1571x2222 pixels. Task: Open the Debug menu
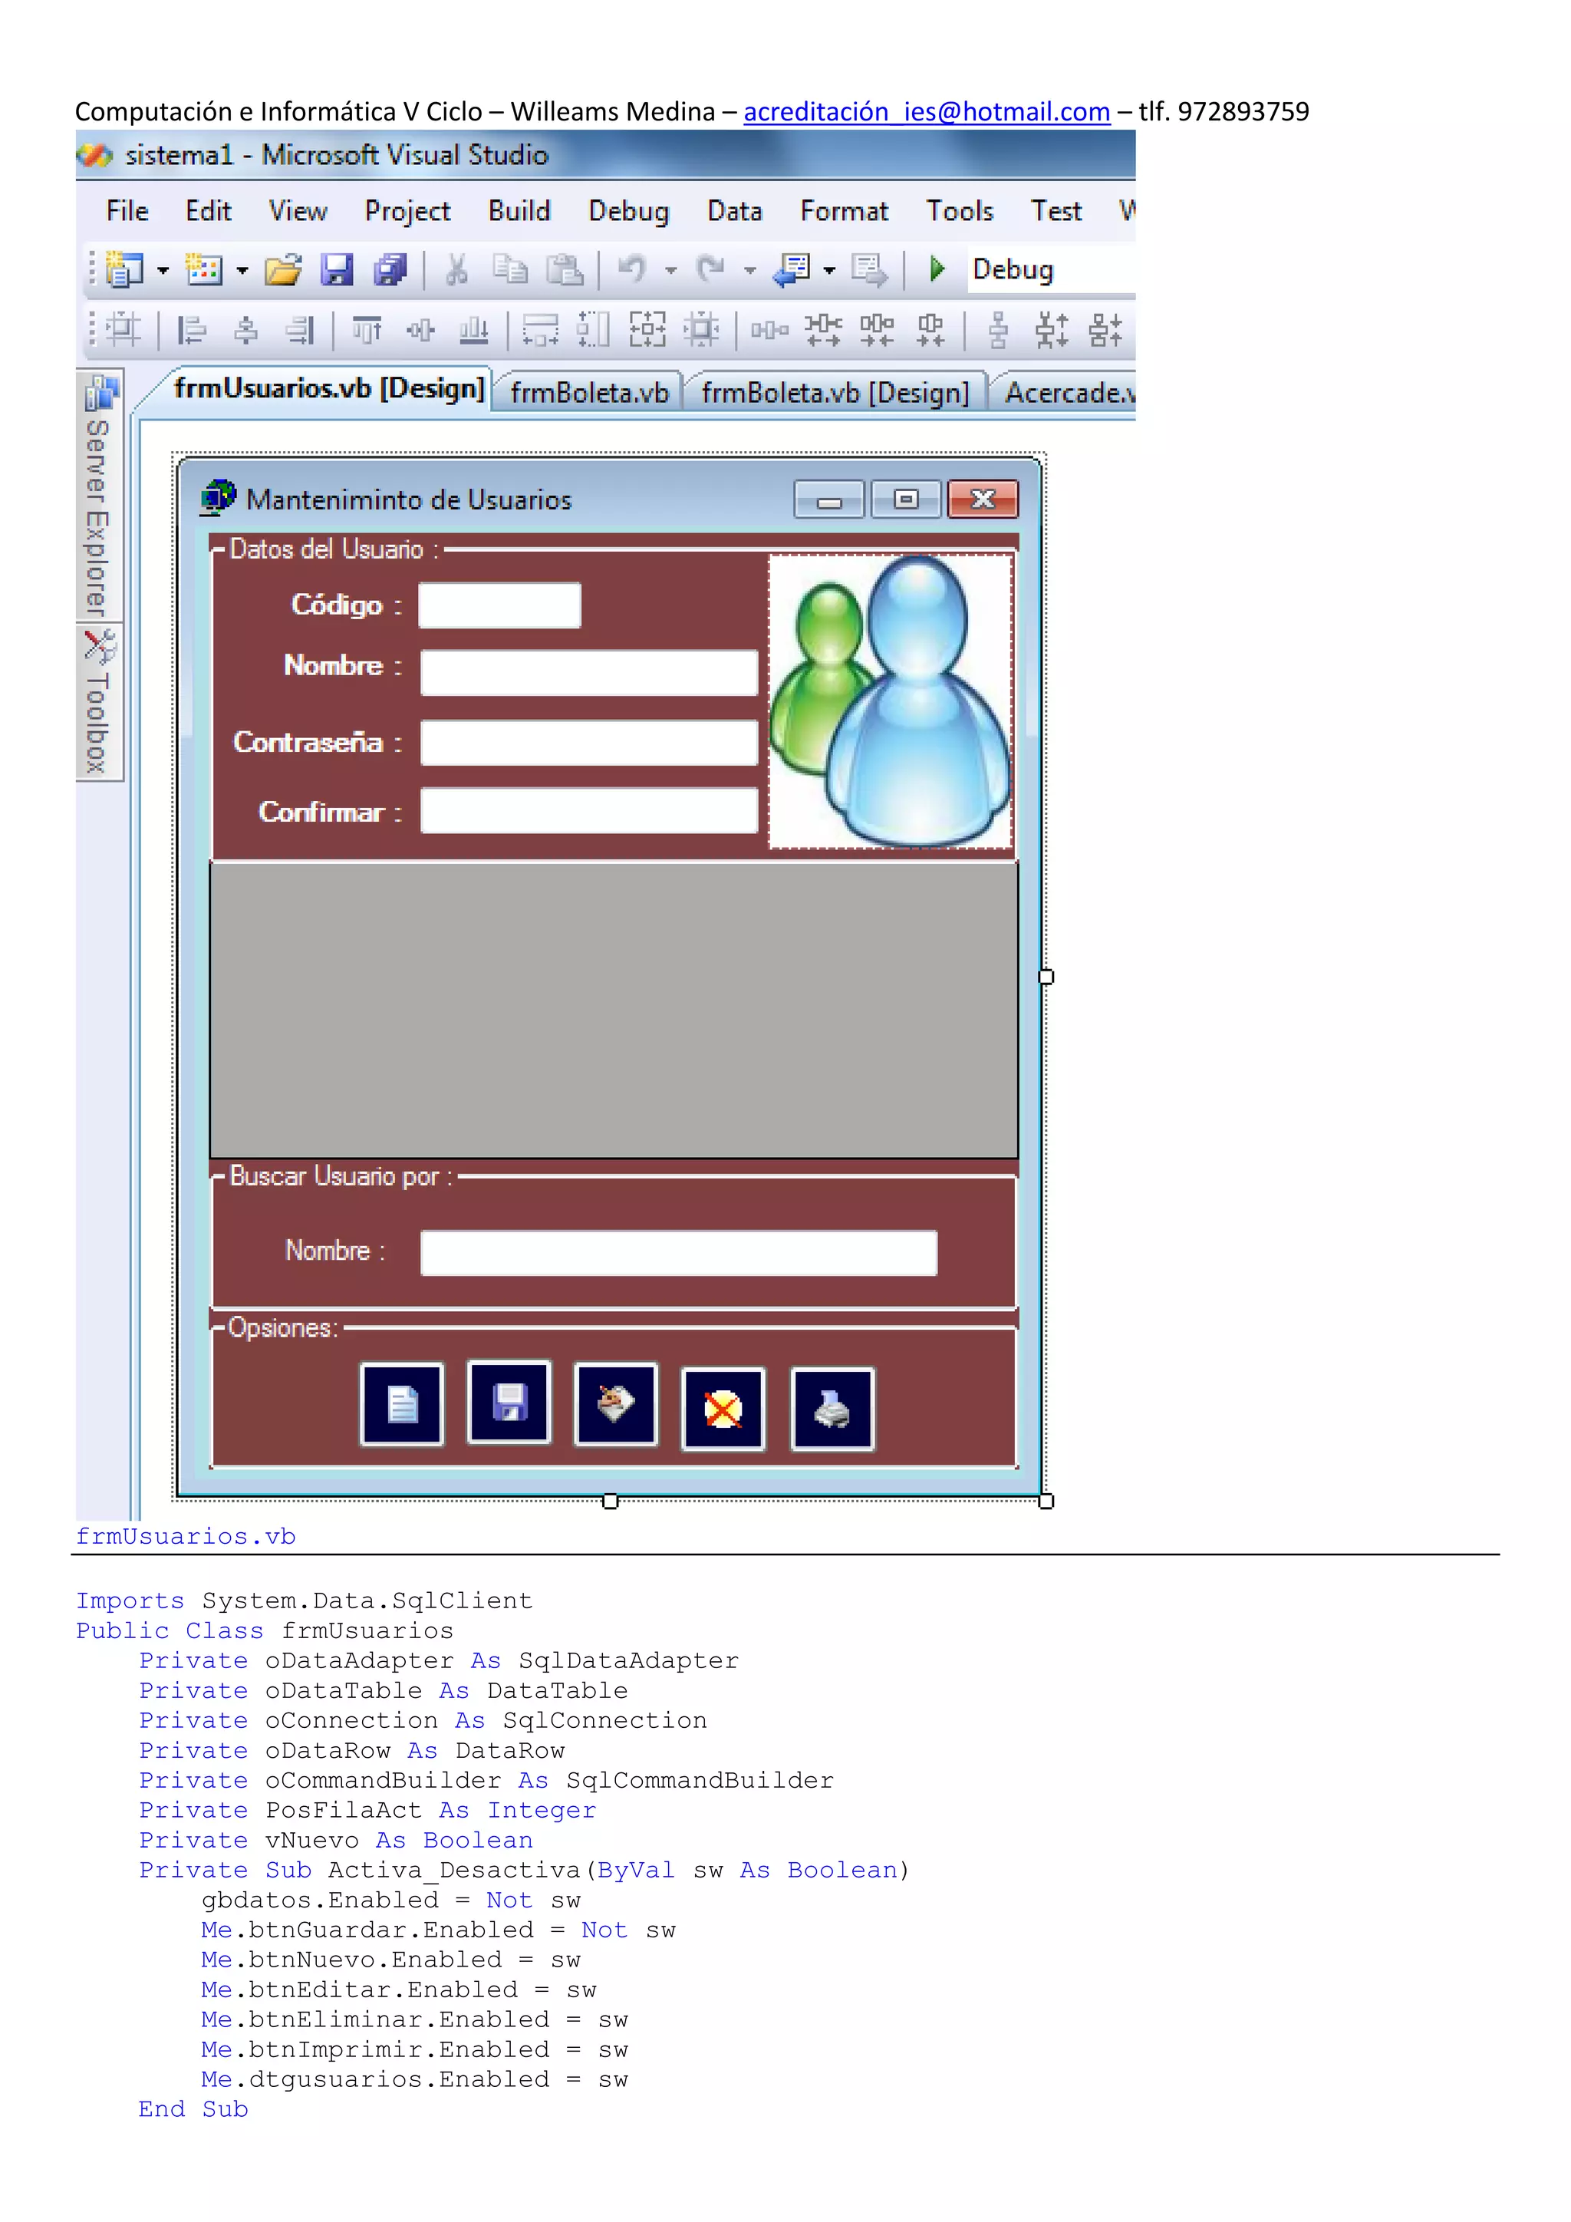[x=629, y=211]
